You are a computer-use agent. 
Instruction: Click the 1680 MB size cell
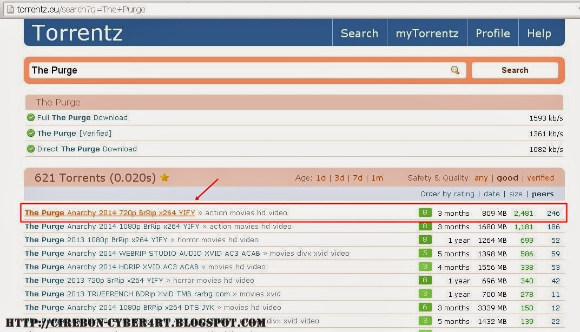tap(492, 227)
